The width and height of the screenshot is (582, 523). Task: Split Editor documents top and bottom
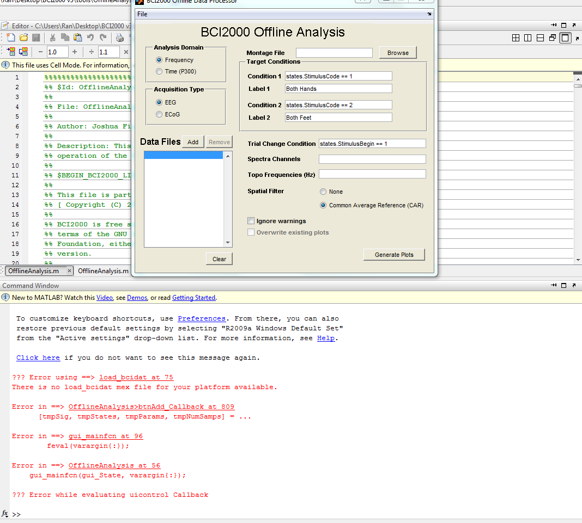click(x=541, y=38)
